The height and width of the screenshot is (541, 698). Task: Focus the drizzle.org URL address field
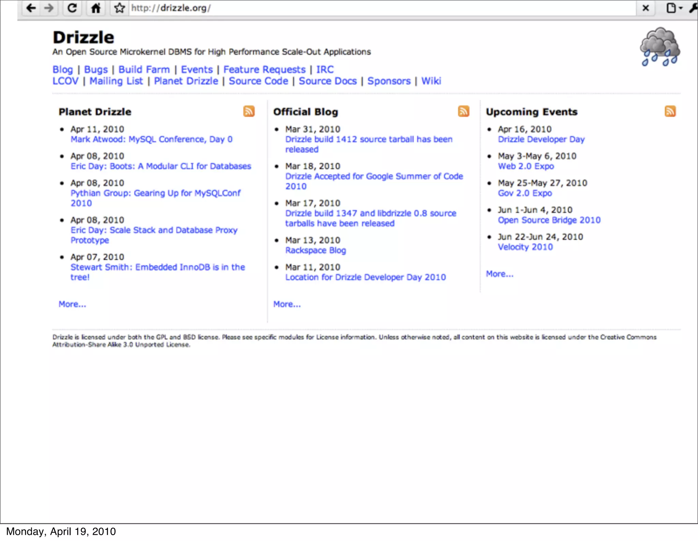pyautogui.click(x=375, y=8)
